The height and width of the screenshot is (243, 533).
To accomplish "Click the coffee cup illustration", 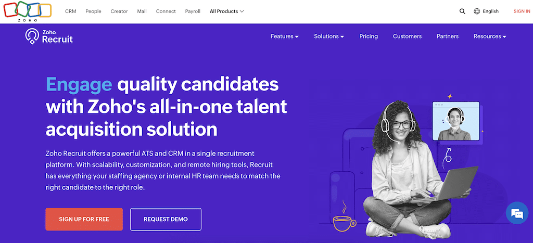I will [x=344, y=221].
